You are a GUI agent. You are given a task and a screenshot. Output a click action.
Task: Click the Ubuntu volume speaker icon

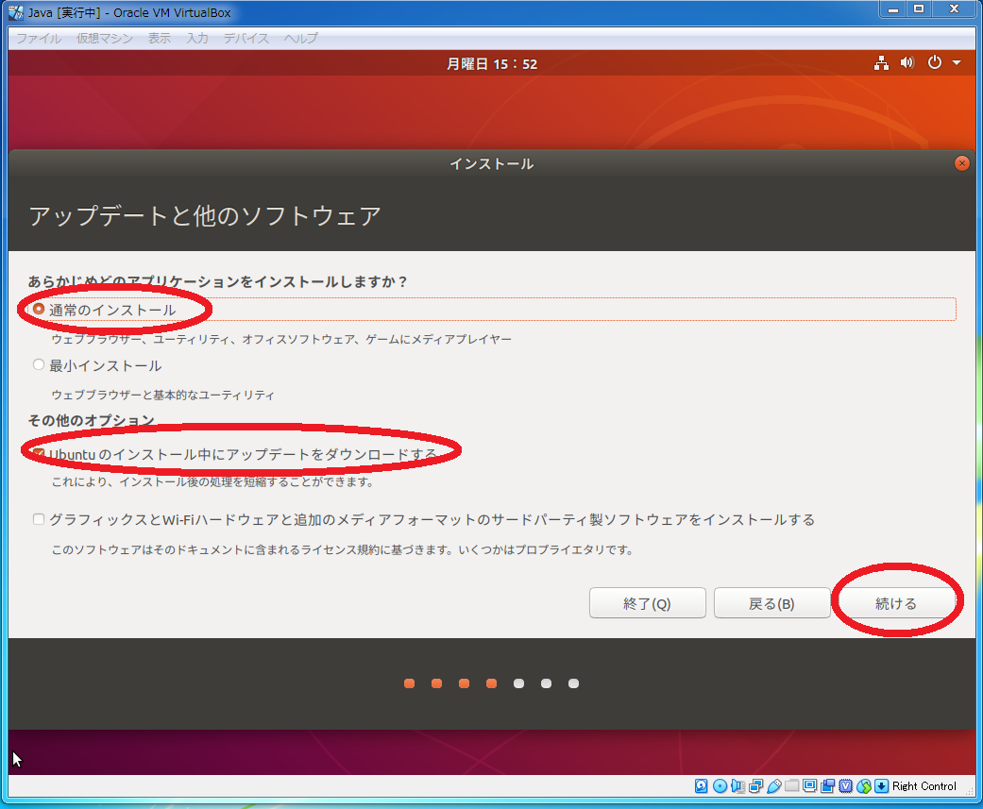pyautogui.click(x=907, y=62)
